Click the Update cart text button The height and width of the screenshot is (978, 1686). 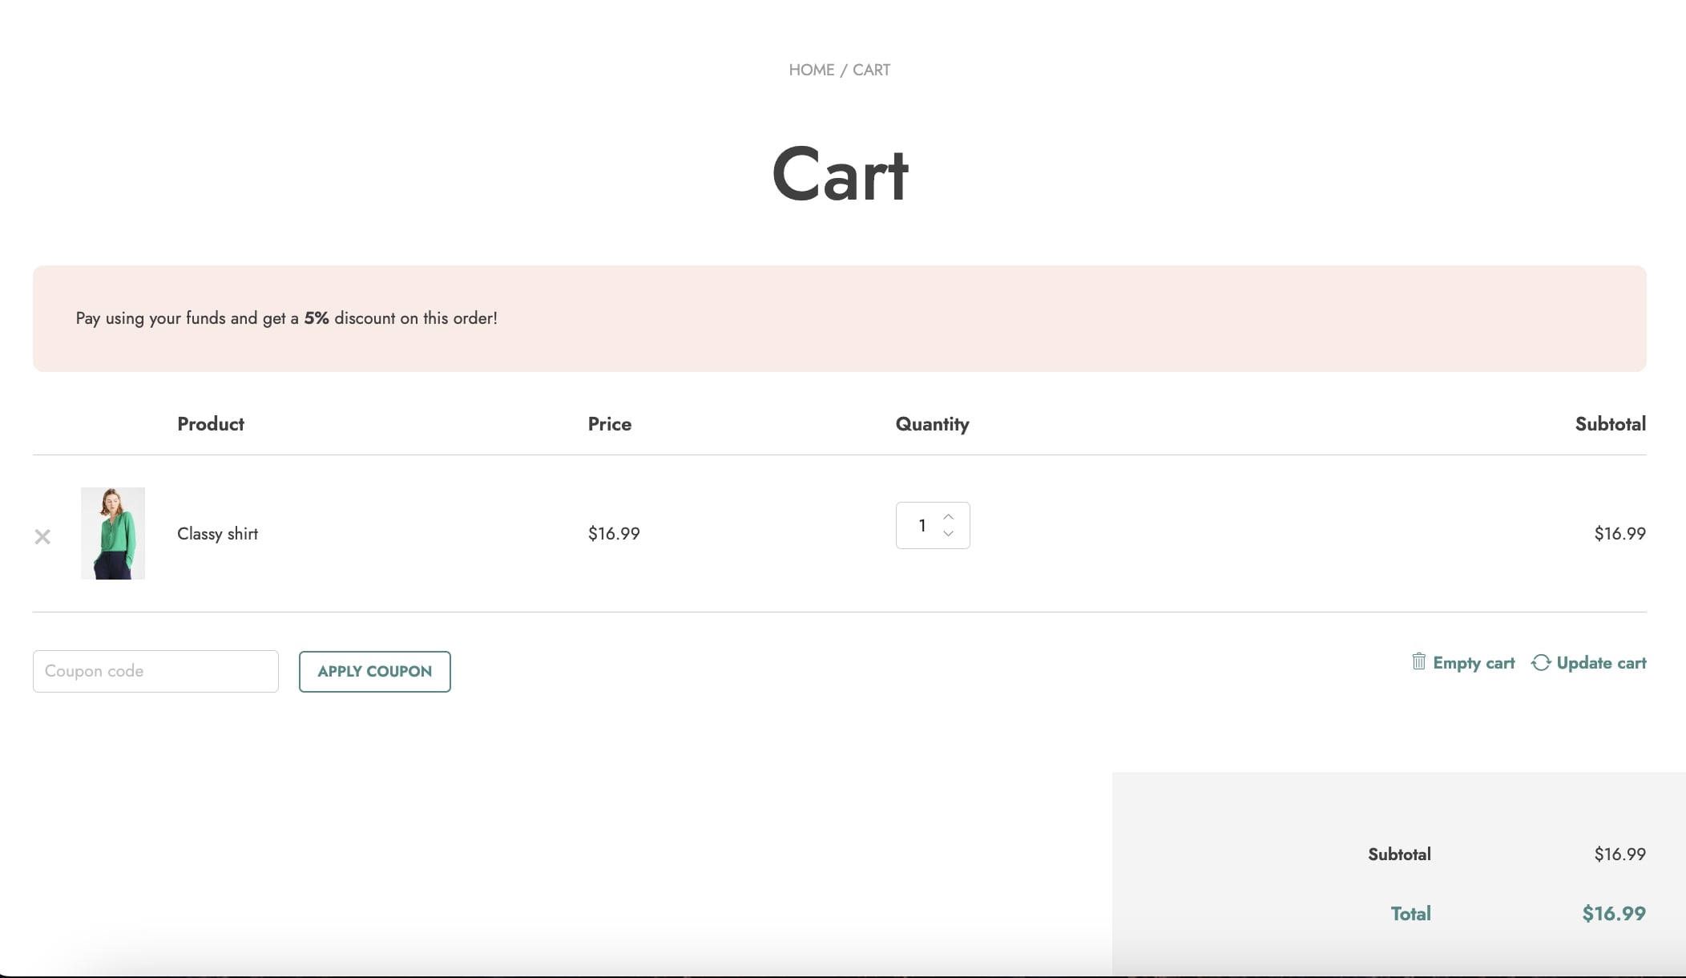1600,663
